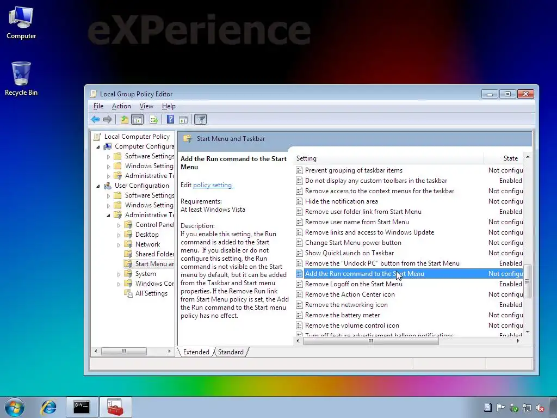557x418 pixels.
Task: Collapse Administrative Templates under User Configuration
Action: 108,216
